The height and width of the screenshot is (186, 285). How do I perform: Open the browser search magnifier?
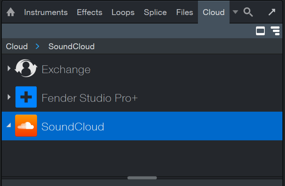point(248,12)
